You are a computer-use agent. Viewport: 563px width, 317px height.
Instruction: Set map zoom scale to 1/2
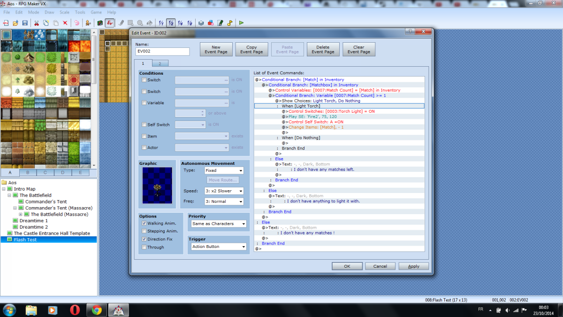pyautogui.click(x=171, y=23)
